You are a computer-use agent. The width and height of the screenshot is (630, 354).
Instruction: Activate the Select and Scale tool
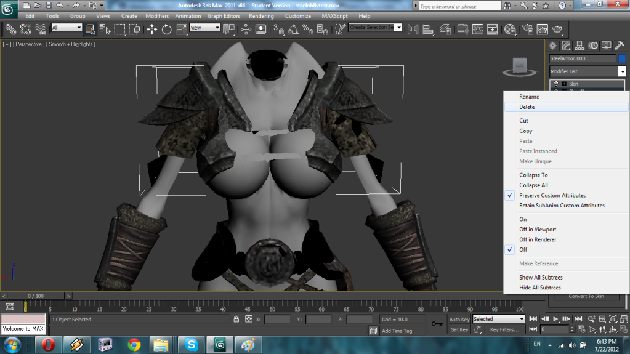tap(182, 30)
